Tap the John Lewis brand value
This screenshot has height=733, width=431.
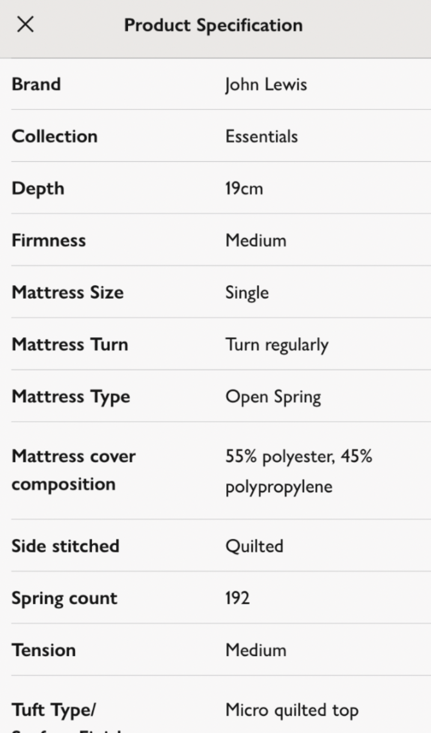coord(266,84)
